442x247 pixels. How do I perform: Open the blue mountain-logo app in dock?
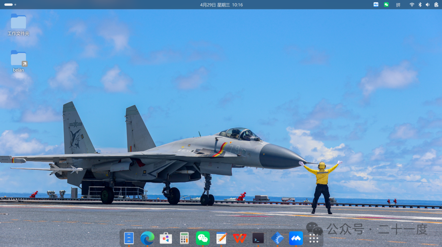[296, 238]
